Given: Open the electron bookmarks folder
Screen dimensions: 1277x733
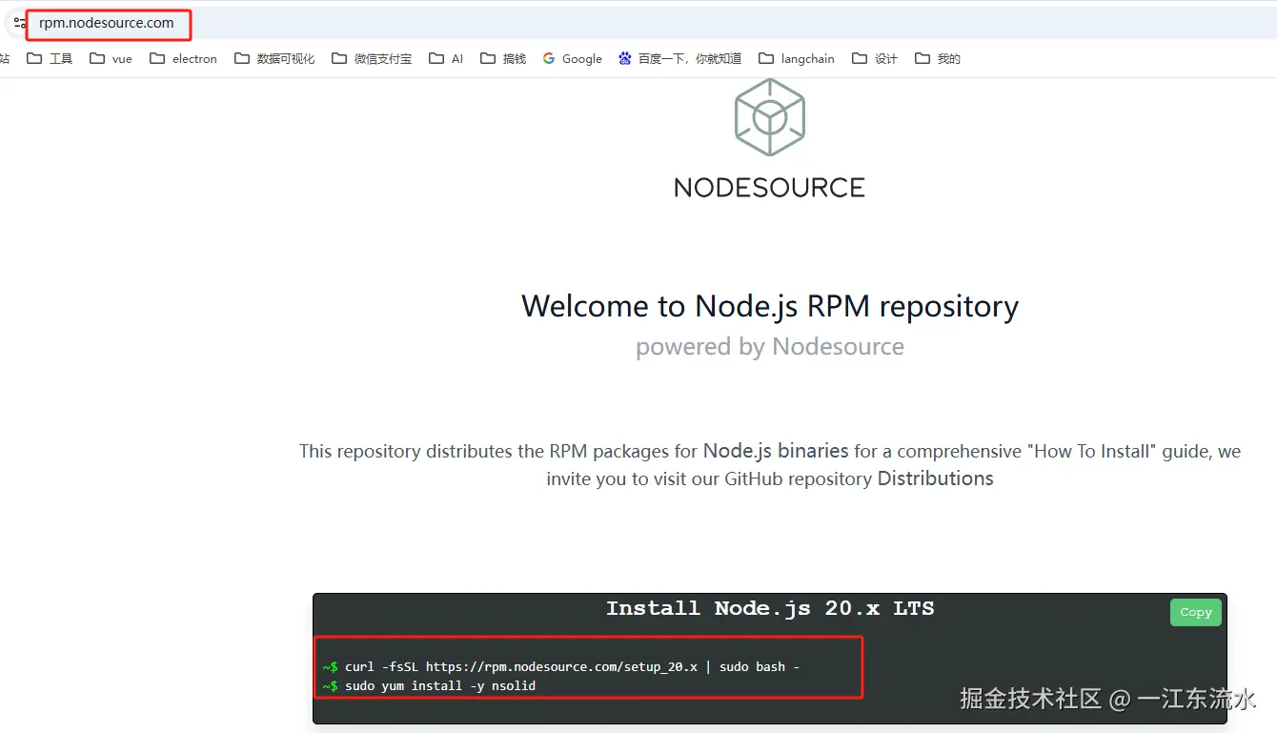Looking at the screenshot, I should click(x=184, y=58).
